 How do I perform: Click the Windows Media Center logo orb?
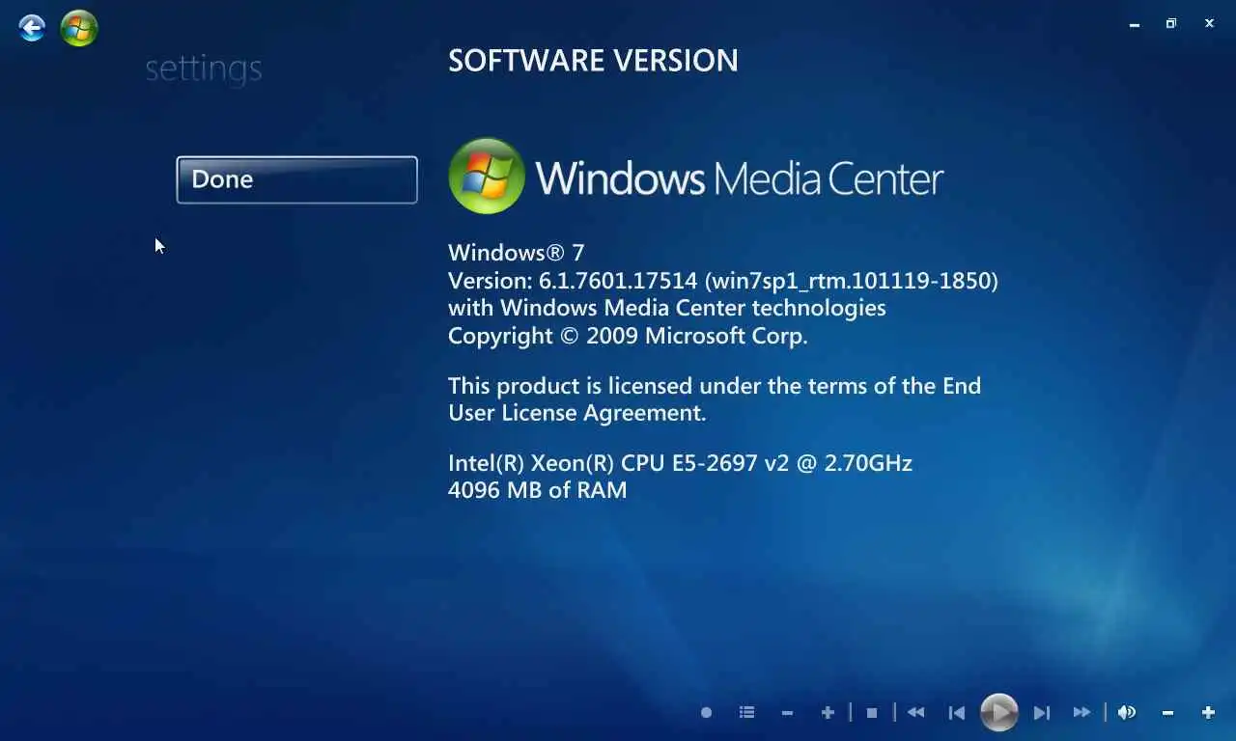487,176
